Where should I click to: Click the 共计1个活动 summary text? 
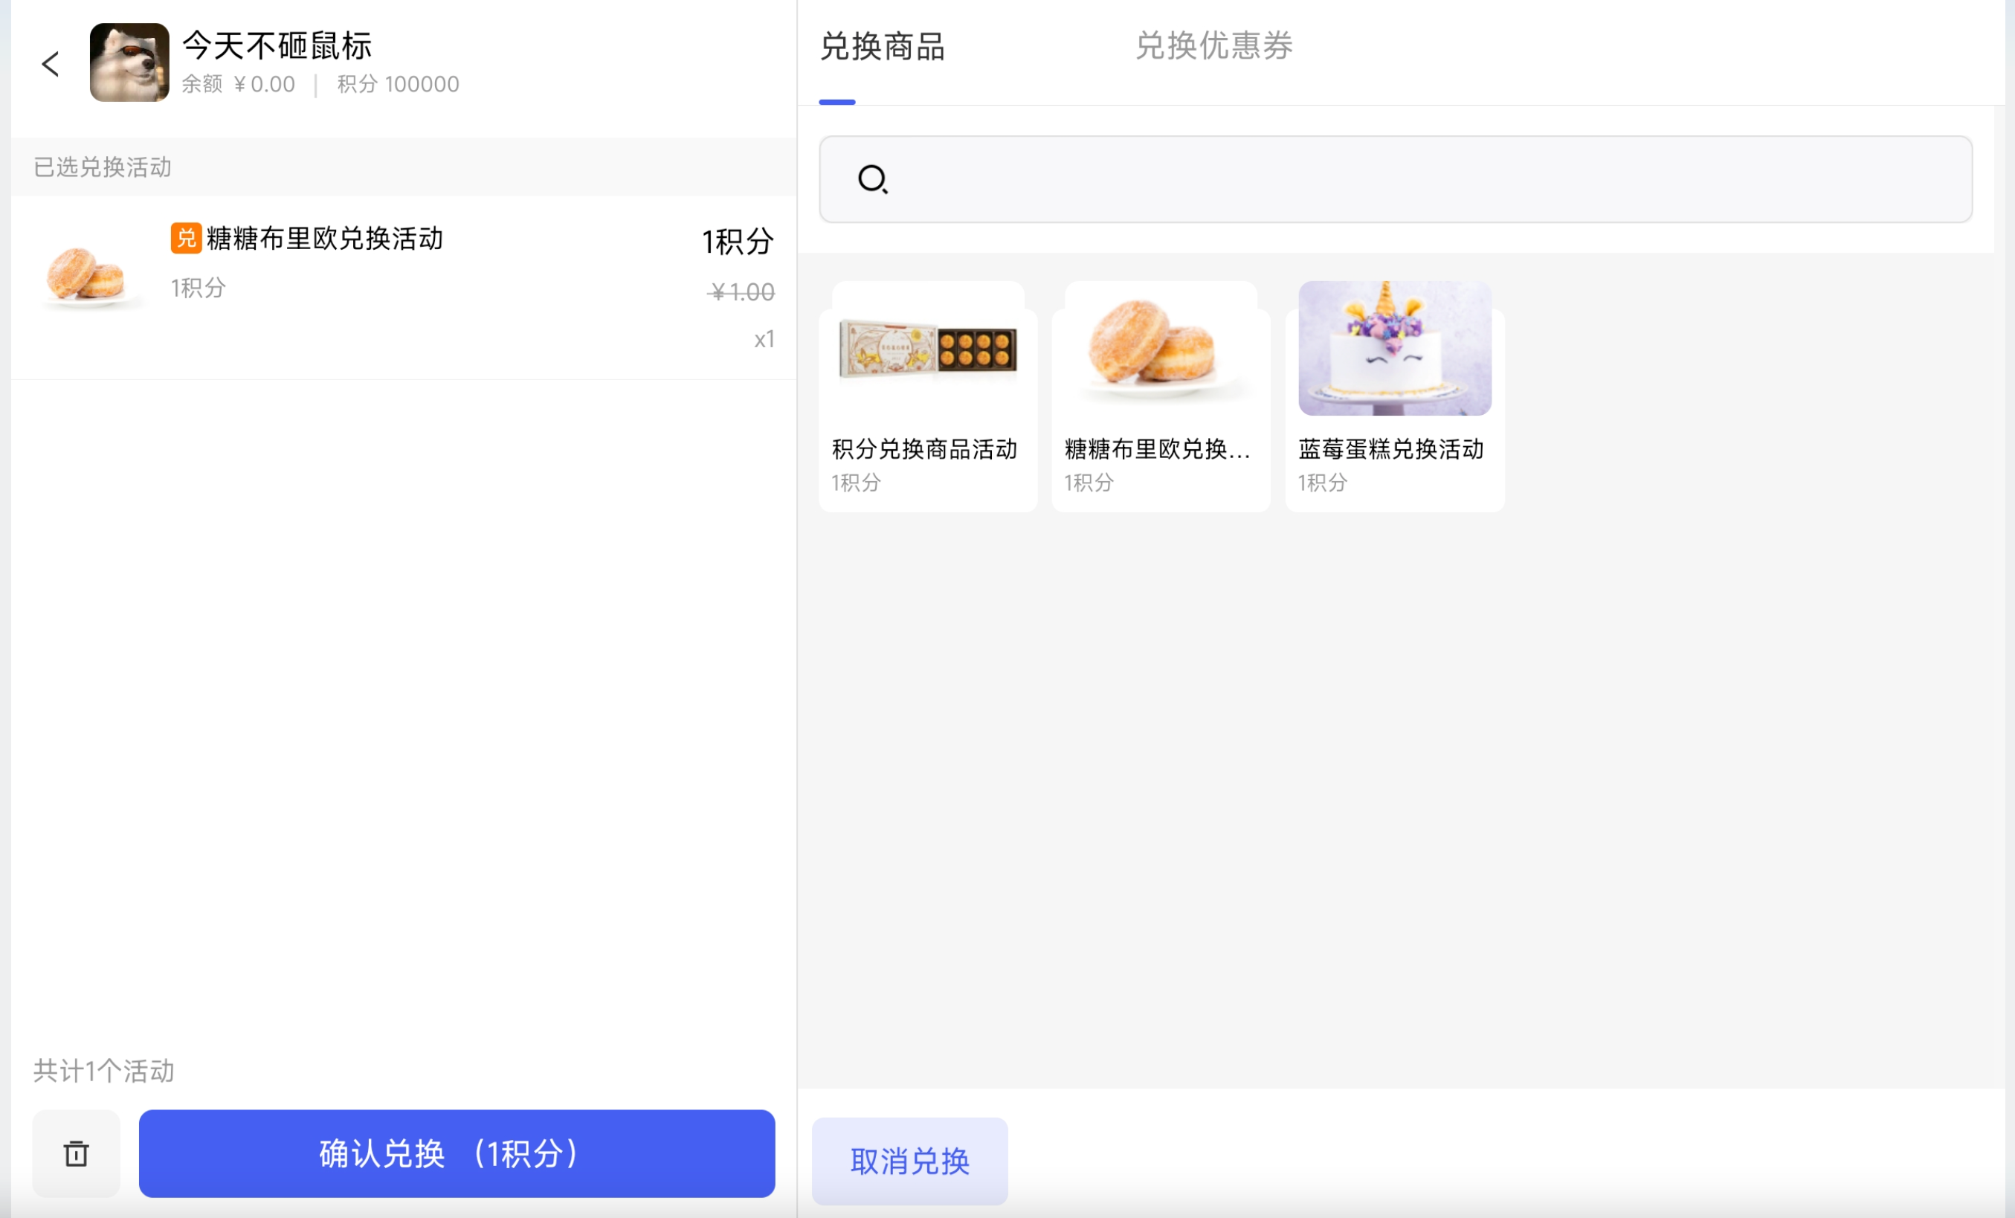104,1071
